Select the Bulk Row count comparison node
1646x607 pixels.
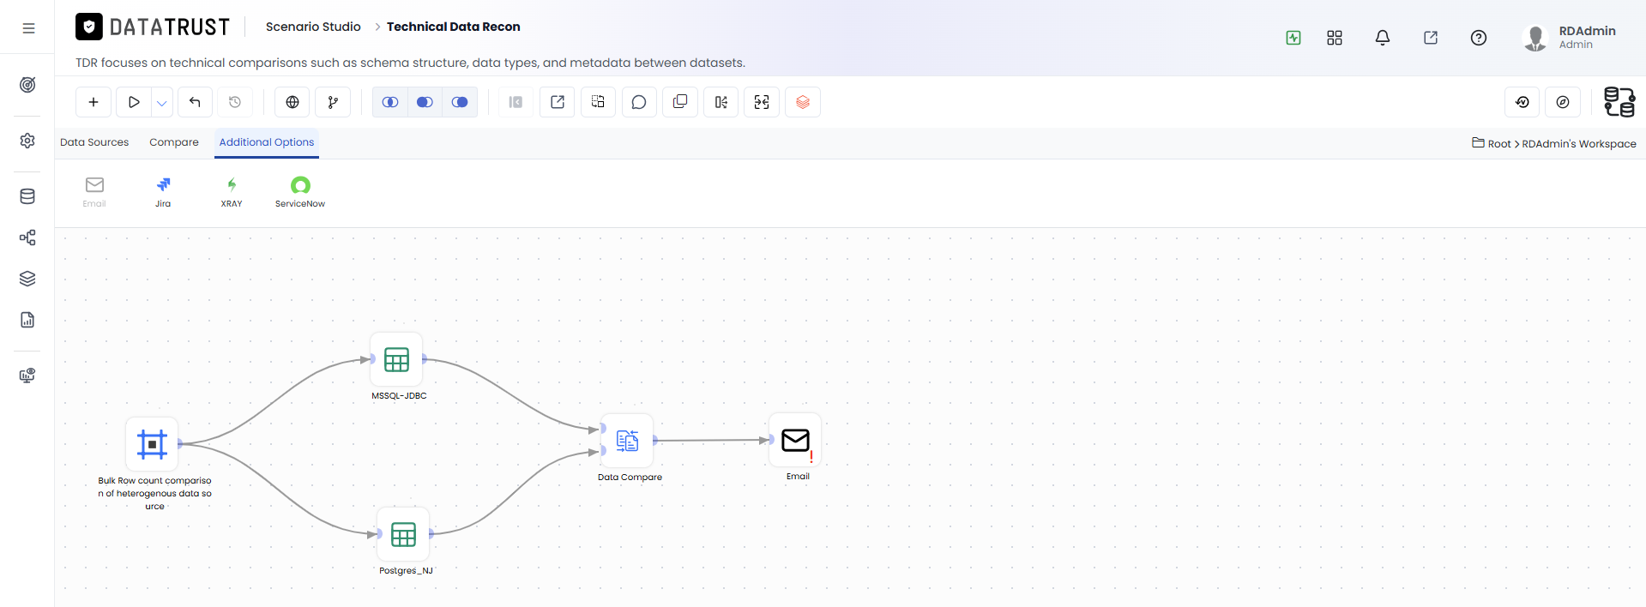[x=152, y=444]
